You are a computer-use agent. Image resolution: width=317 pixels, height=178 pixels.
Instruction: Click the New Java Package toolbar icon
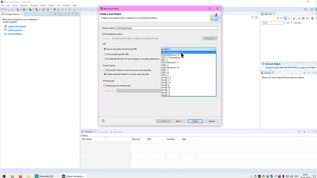(x=44, y=9)
